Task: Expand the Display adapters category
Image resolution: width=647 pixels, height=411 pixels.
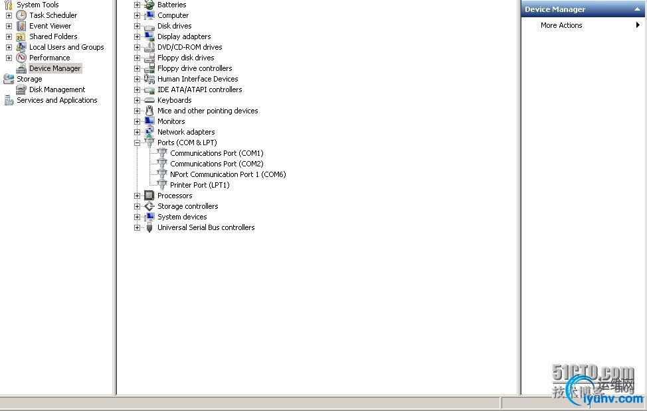Action: coord(137,36)
